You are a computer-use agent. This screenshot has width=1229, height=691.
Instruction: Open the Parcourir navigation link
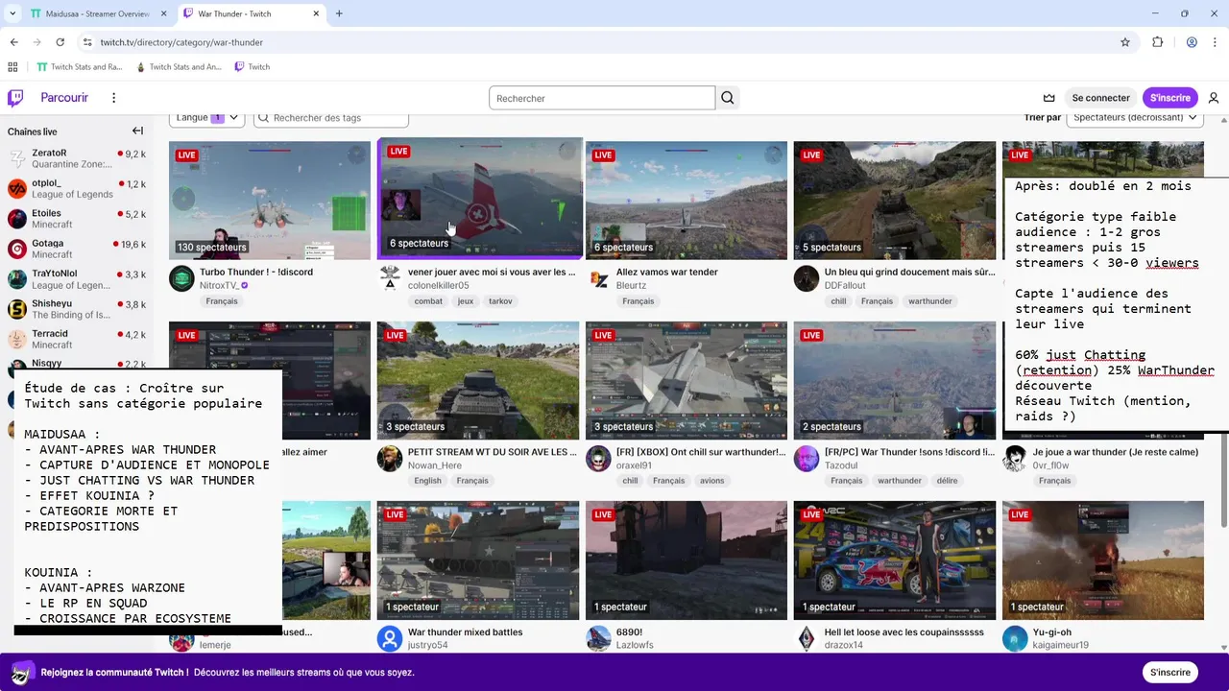(x=64, y=98)
